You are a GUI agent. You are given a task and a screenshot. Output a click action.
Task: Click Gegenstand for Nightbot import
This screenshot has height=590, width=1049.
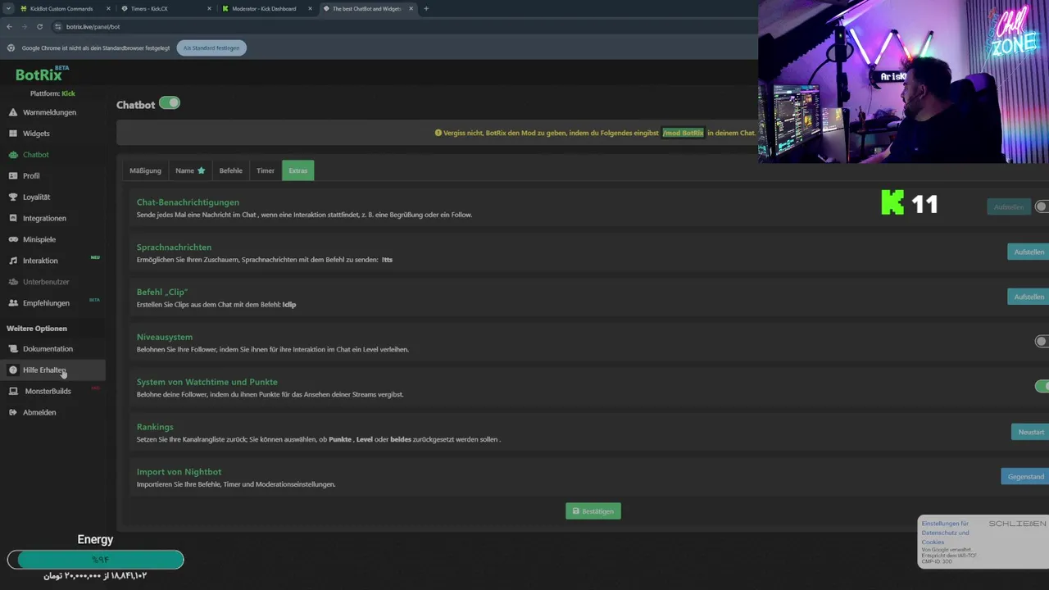tap(1025, 476)
